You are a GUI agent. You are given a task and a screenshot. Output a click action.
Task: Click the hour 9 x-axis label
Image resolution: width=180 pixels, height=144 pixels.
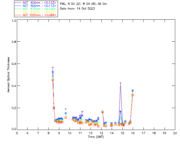(x=59, y=133)
